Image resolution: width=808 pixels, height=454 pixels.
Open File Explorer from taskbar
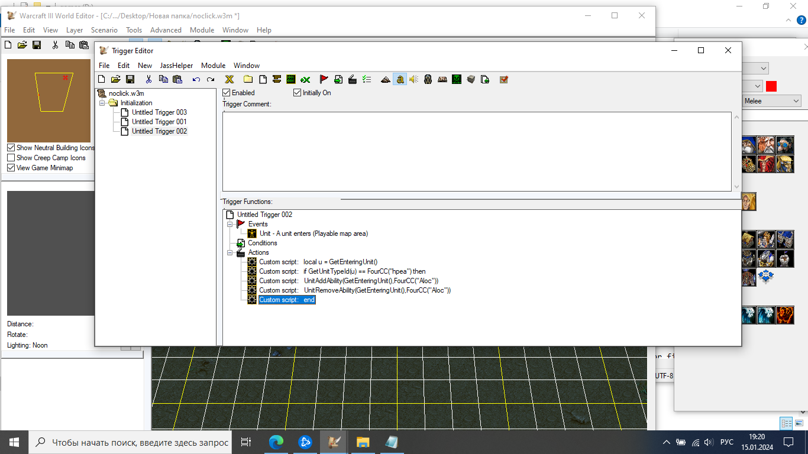click(363, 442)
